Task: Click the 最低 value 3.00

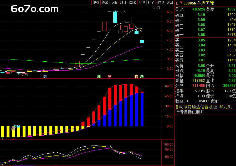Action: pyautogui.click(x=232, y=76)
